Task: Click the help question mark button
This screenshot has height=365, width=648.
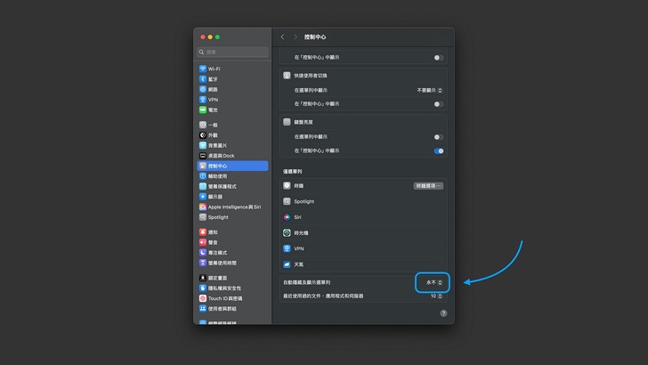Action: [441, 312]
